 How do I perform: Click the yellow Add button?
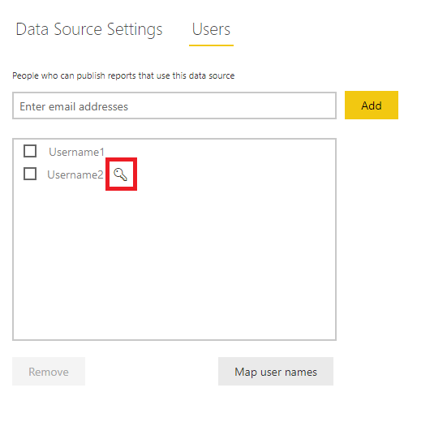point(372,106)
